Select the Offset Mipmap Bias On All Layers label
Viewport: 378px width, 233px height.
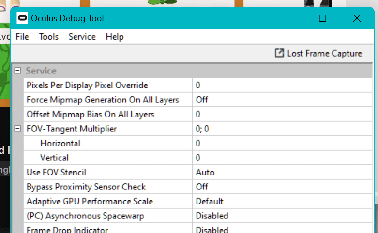click(91, 114)
